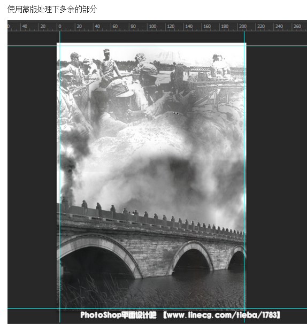This screenshot has width=307, height=324.
Task: Click the middle bridge arch opening
Action: pyautogui.click(x=192, y=260)
